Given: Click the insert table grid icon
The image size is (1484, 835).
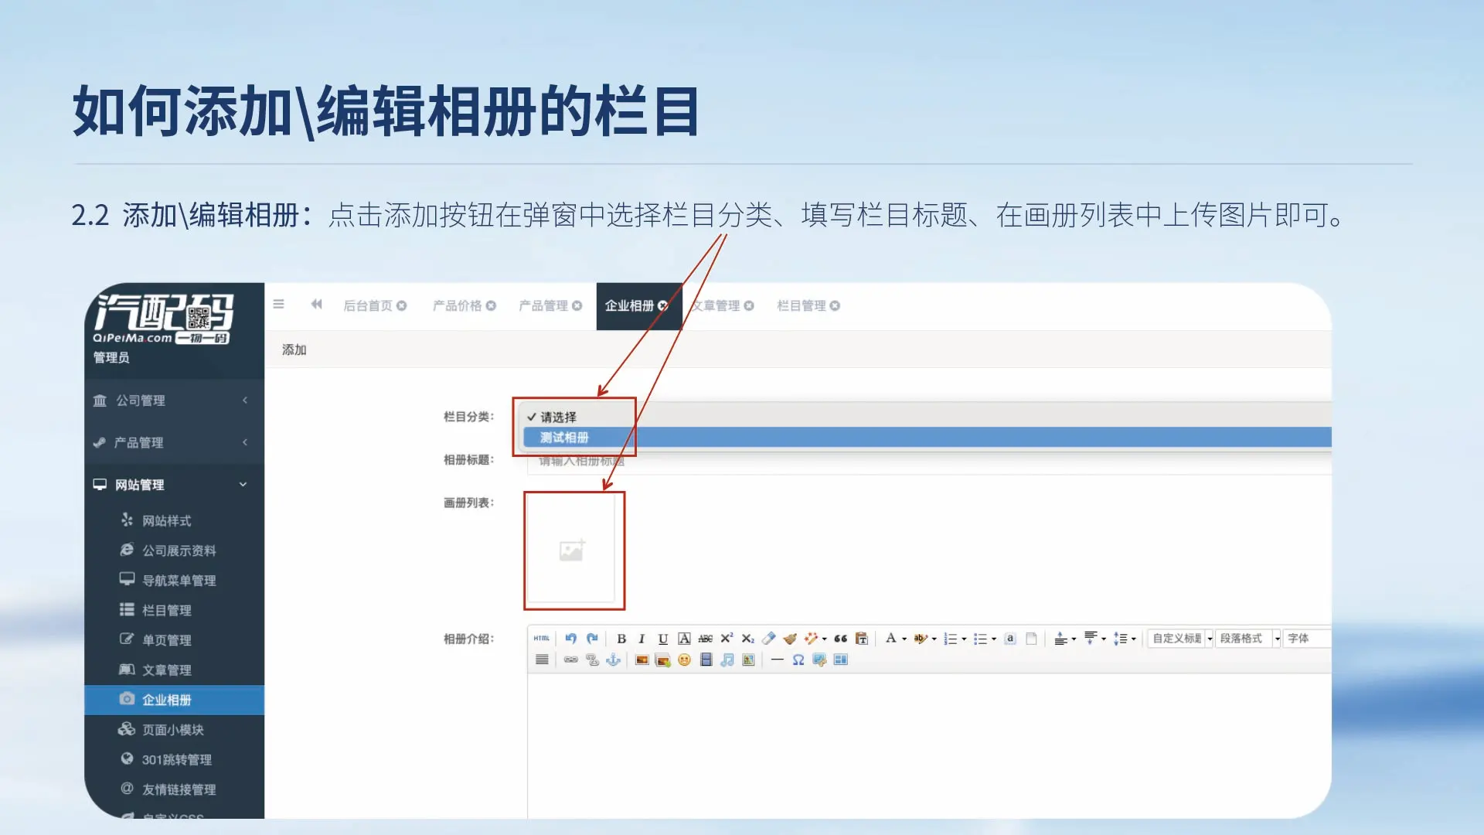Looking at the screenshot, I should 841,659.
